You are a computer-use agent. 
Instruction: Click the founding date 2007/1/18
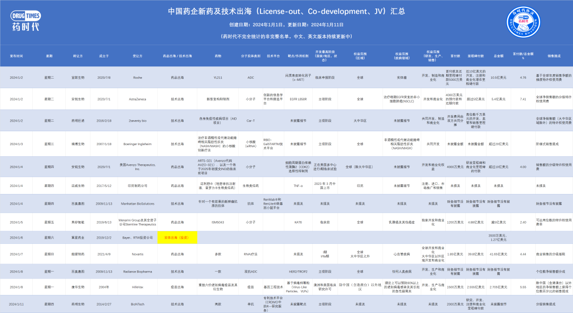[x=104, y=144]
